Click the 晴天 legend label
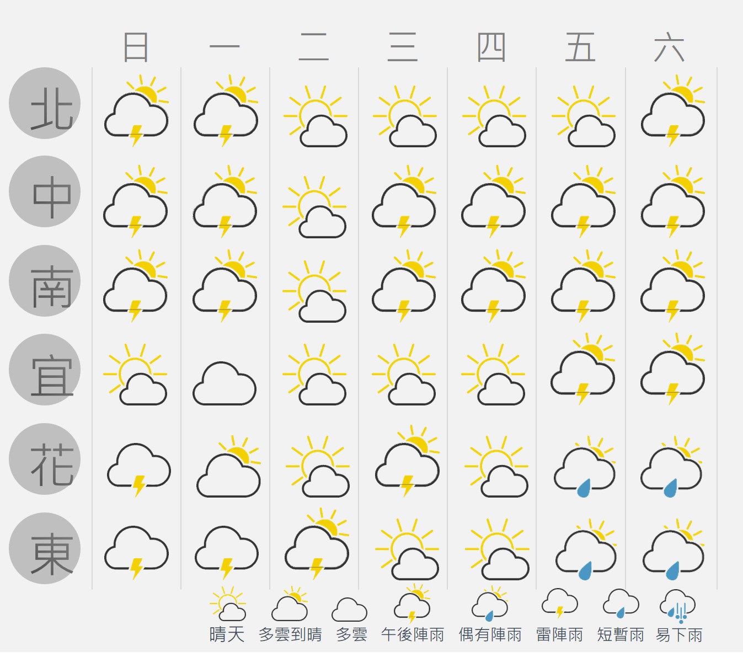The image size is (743, 657). click(227, 635)
